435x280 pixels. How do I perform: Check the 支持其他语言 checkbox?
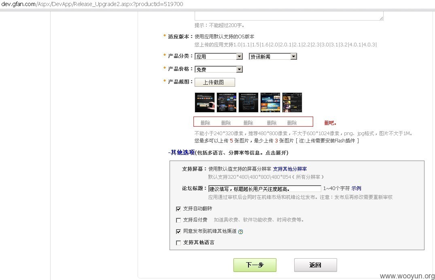178,243
